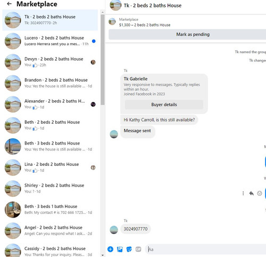
Task: Click Alexander's seen-by profile picture
Action: tap(93, 105)
